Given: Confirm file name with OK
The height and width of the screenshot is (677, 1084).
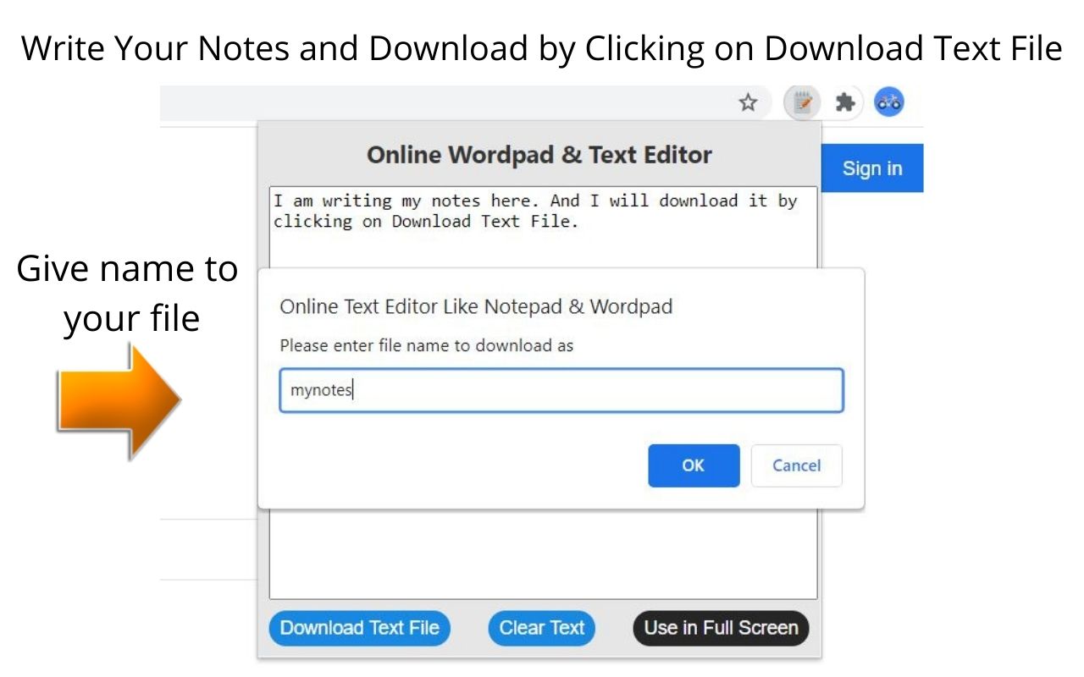Looking at the screenshot, I should tap(694, 465).
